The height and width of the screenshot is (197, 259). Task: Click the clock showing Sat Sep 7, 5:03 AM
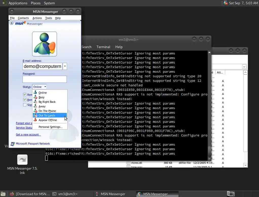click(244, 3)
